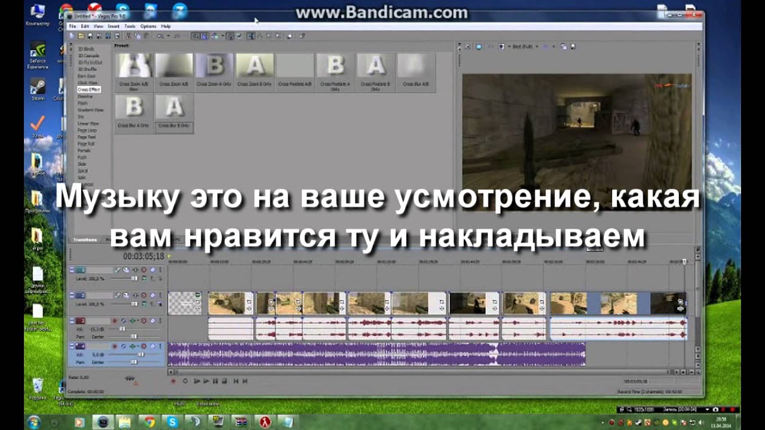Select Dissolve transition

[x=84, y=96]
